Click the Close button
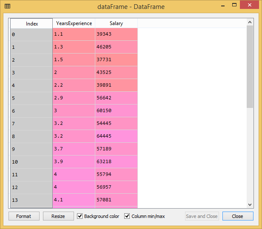The height and width of the screenshot is (229, 262). [x=238, y=216]
